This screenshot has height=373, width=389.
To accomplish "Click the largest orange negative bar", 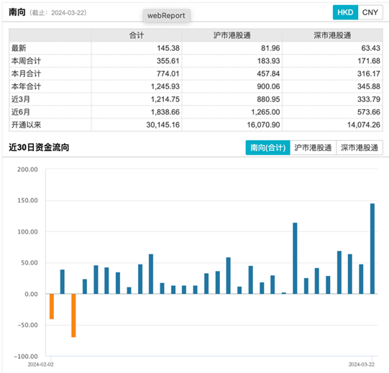I will click(x=73, y=316).
